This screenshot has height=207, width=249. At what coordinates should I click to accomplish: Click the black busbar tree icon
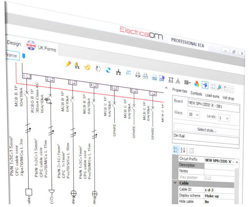click(x=118, y=72)
